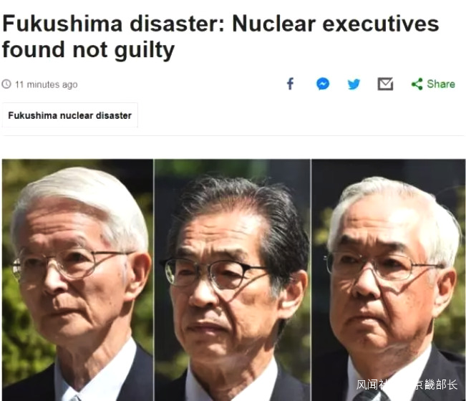This screenshot has width=466, height=401.
Task: Open the right portrait photo panel
Action: (x=389, y=280)
